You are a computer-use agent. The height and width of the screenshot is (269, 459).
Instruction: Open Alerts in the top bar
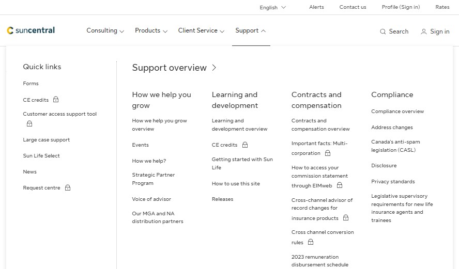[316, 7]
